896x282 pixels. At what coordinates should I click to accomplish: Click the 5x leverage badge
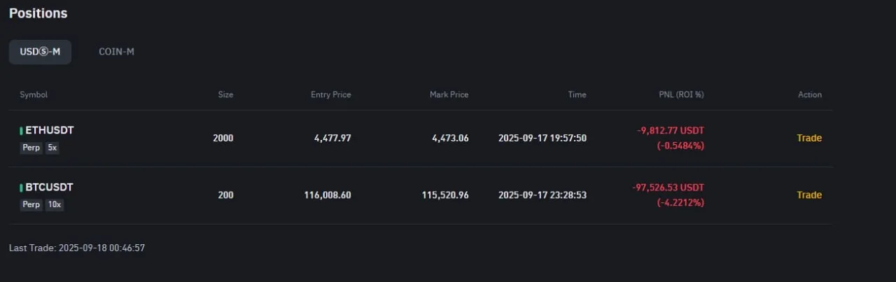click(52, 148)
